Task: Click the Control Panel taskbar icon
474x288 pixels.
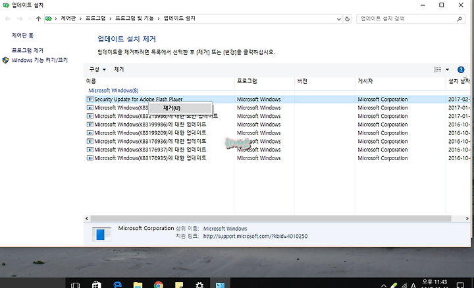Action: click(221, 285)
